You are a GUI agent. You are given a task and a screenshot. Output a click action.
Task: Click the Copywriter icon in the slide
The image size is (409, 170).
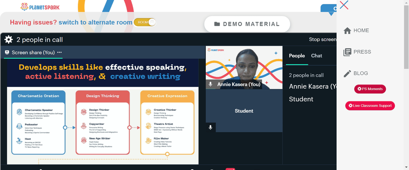pyautogui.click(x=83, y=126)
